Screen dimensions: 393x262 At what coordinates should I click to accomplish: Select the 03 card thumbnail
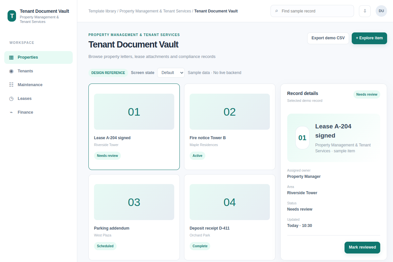(x=134, y=202)
